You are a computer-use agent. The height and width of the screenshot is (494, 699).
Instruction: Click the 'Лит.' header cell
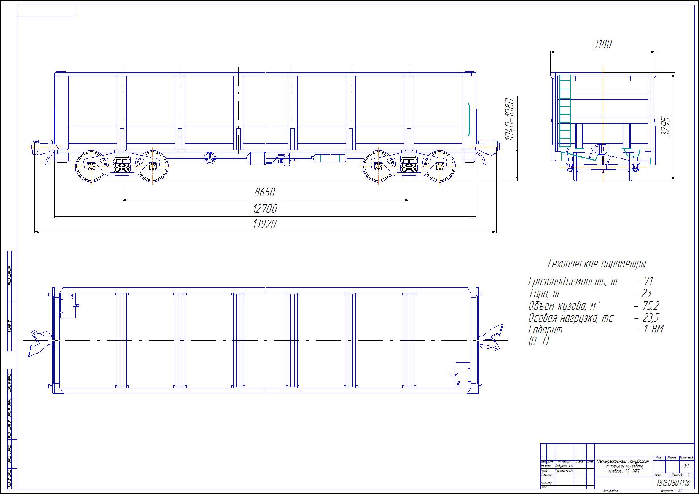pyautogui.click(x=659, y=458)
